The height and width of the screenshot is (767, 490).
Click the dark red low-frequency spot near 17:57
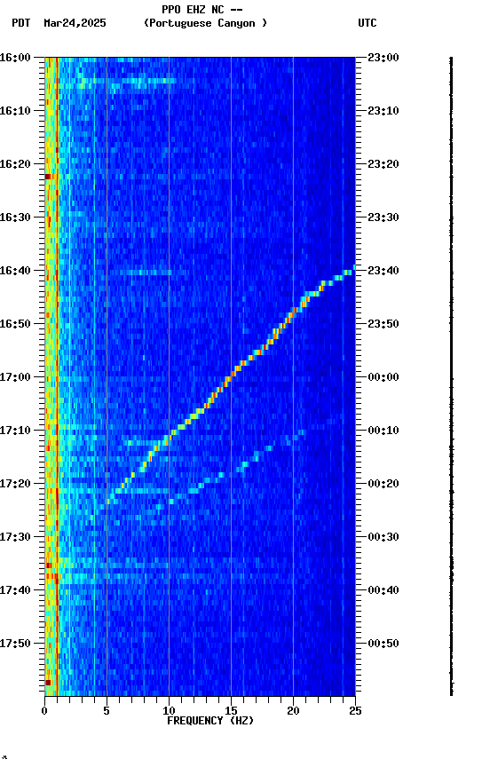47,683
